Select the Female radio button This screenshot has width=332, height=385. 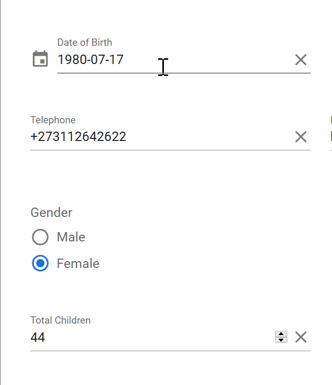(x=40, y=264)
